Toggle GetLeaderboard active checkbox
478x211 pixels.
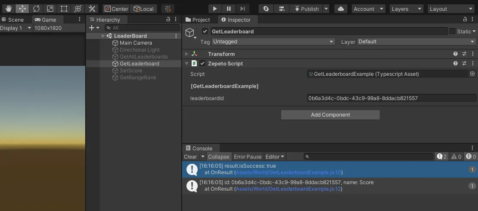[x=205, y=31]
